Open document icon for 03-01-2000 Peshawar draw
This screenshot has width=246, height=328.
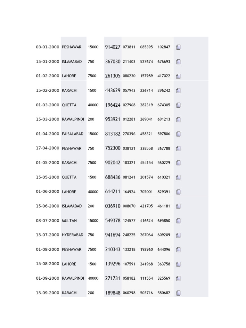point(178,47)
